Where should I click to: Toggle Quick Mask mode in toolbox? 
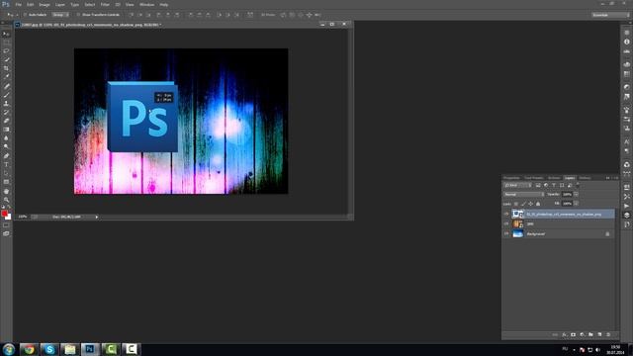coord(6,225)
